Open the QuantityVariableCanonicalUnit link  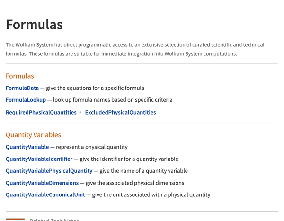[45, 195]
